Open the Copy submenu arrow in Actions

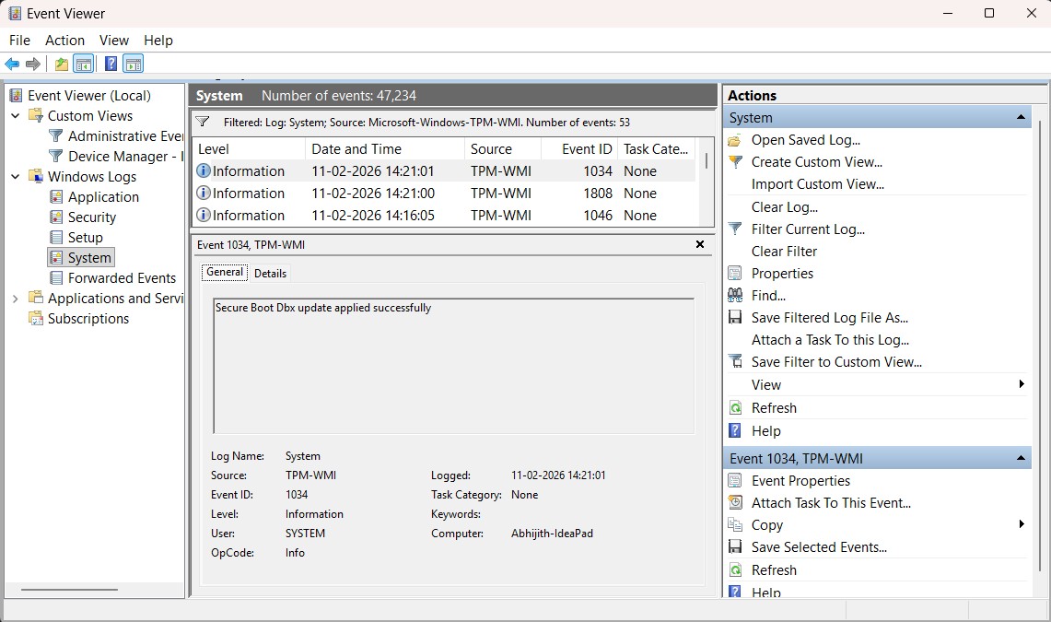[1021, 524]
